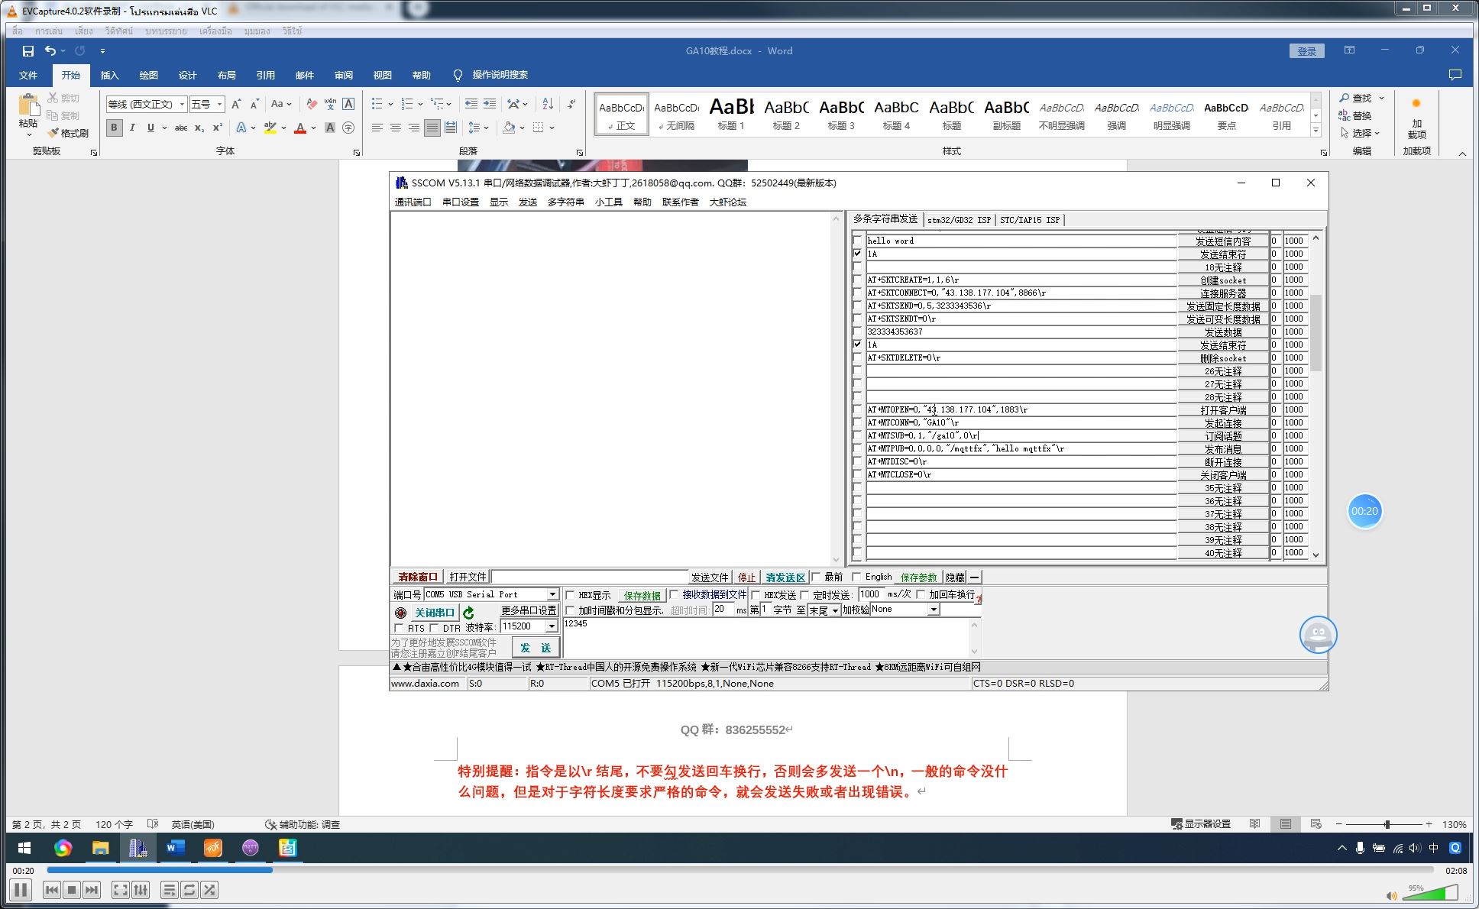The image size is (1479, 909).
Task: Open the 末尾 dropdown in SSCOM
Action: pos(835,610)
